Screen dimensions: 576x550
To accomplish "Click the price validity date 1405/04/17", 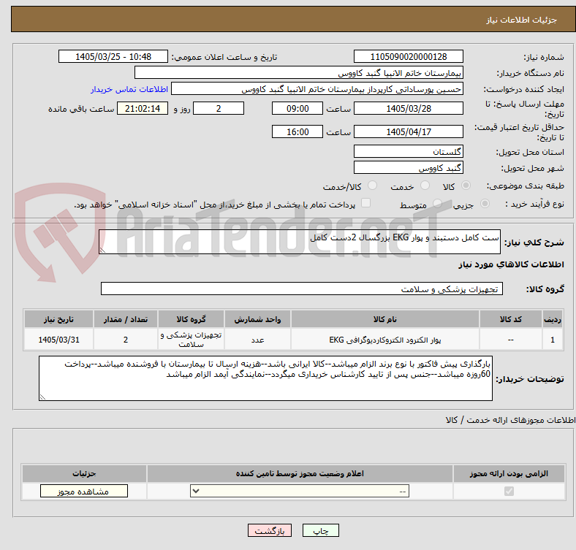I will 408,131.
